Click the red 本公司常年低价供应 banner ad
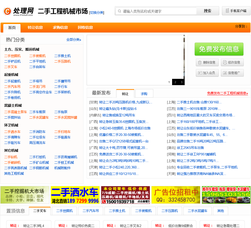 coord(125,195)
